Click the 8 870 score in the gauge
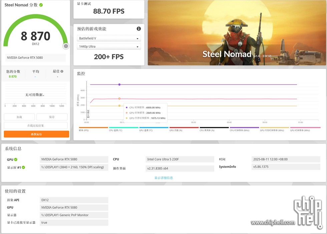The image size is (327, 234). point(35,36)
